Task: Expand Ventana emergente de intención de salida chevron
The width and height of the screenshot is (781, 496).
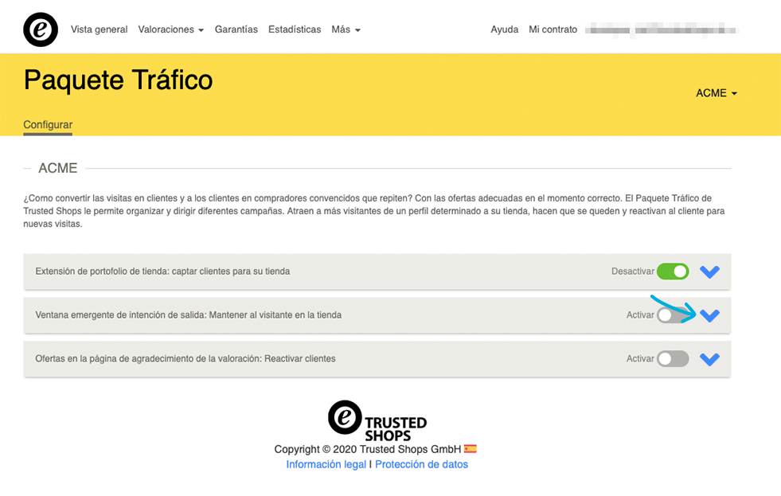Action: click(x=709, y=316)
